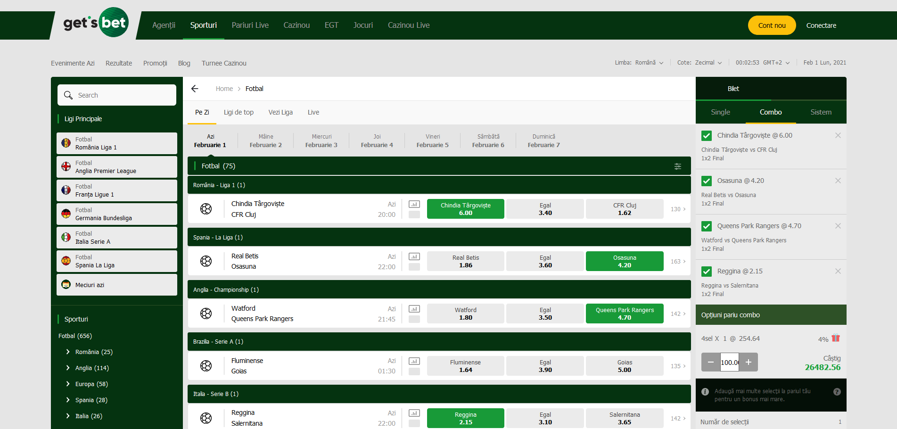Click the Spain flag icon La Liga

66,261
